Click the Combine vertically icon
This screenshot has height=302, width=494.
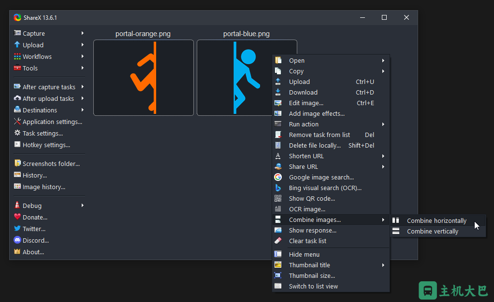coord(396,231)
